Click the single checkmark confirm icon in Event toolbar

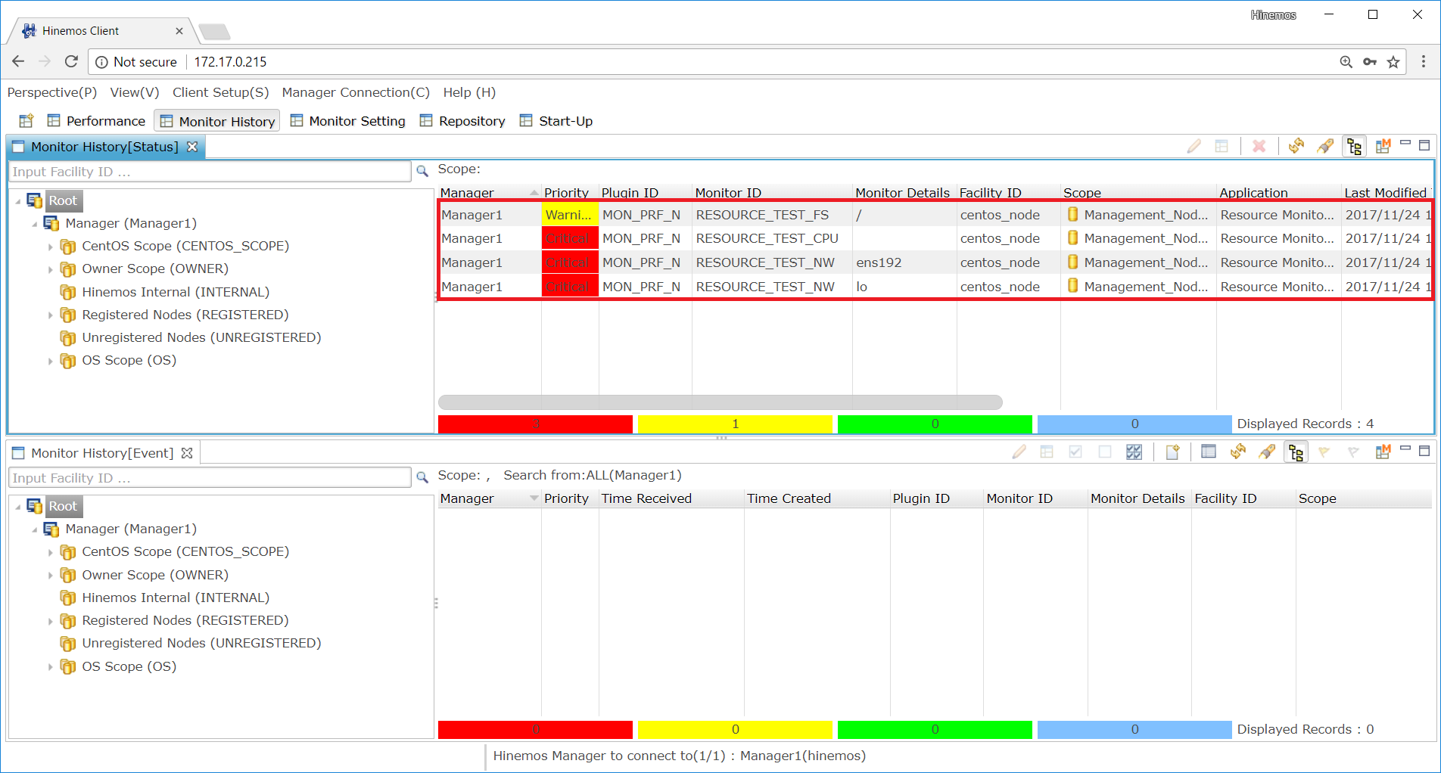tap(1075, 452)
